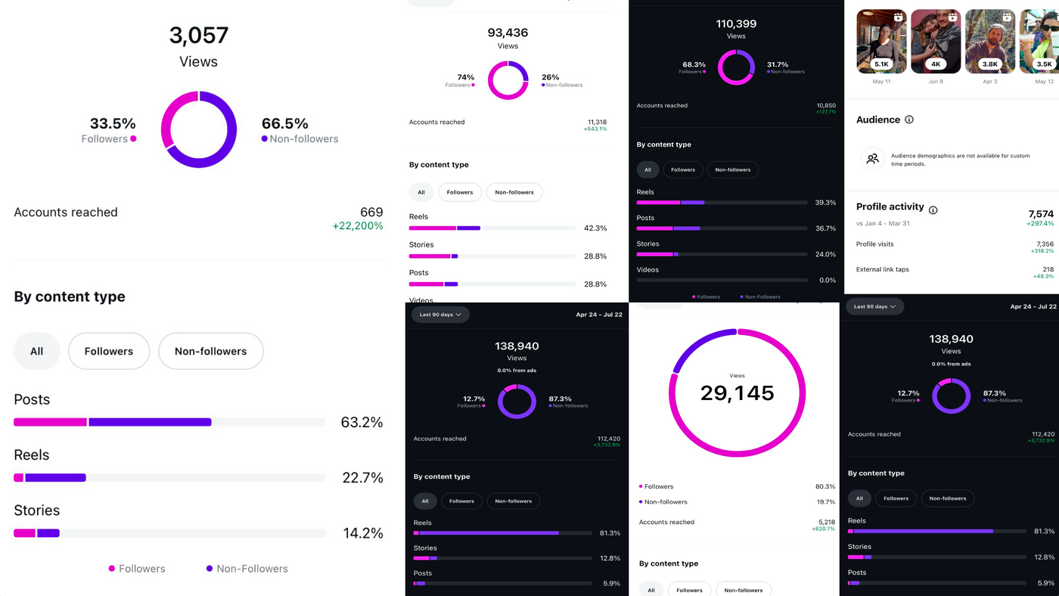Click the donut chart under 93,436 Views
1059x596 pixels.
tap(508, 80)
